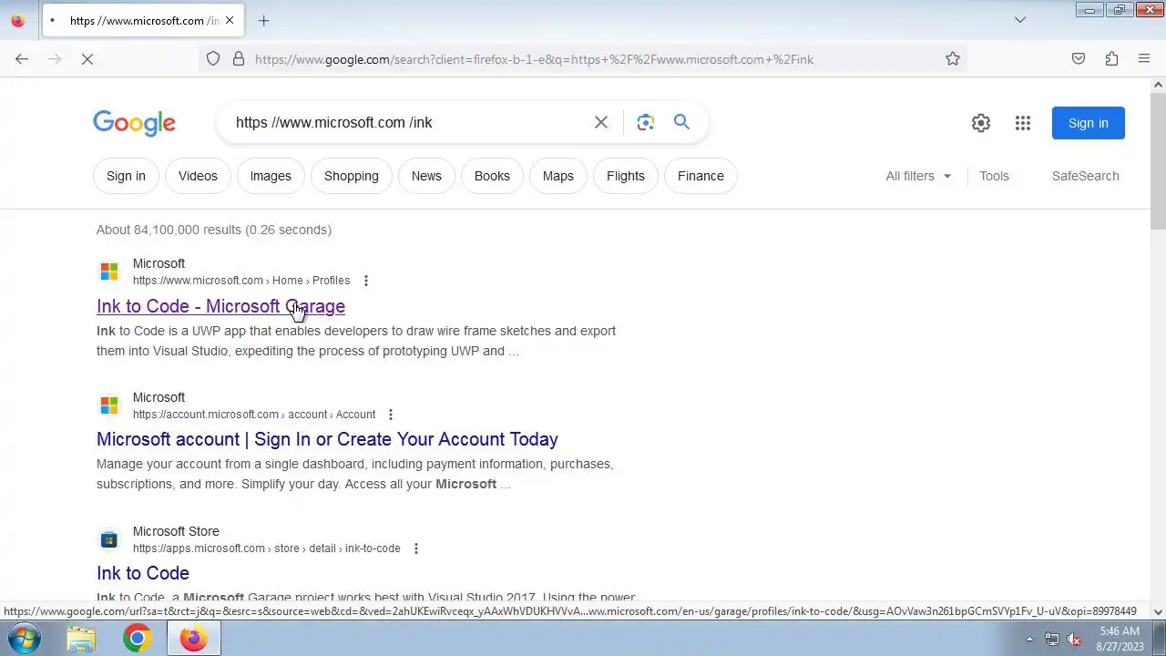
Task: Open the muted volume tray icon
Action: click(x=1075, y=640)
